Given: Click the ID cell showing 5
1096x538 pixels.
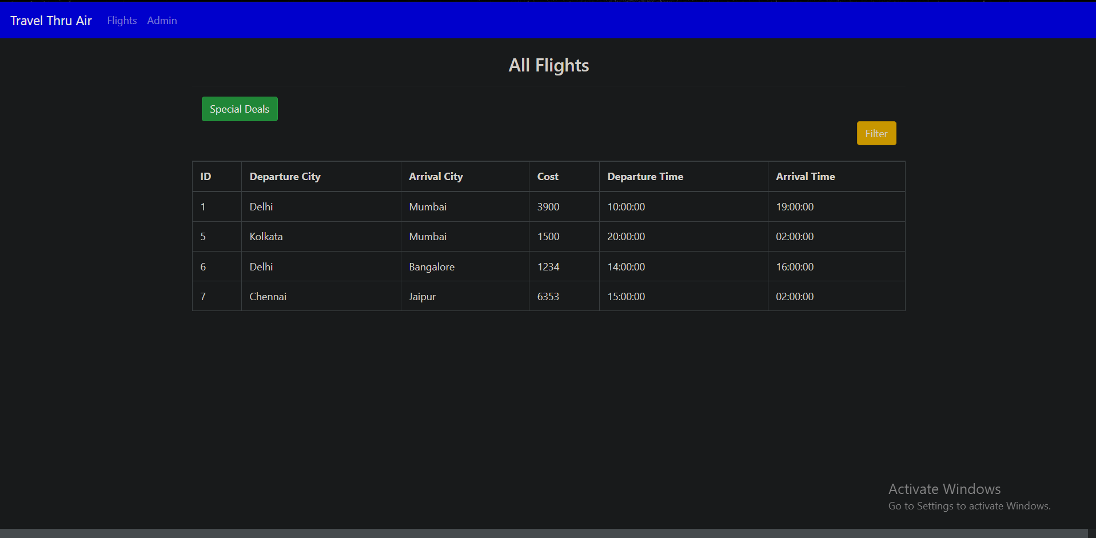Looking at the screenshot, I should pos(217,237).
